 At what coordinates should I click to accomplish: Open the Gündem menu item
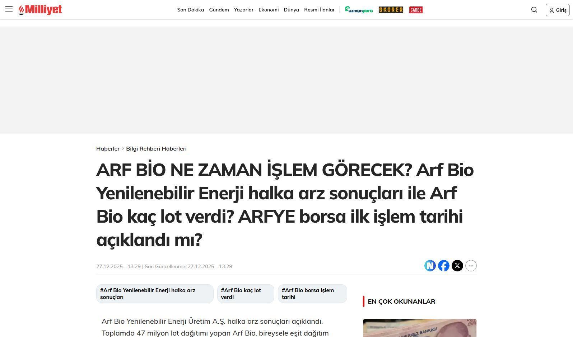219,10
